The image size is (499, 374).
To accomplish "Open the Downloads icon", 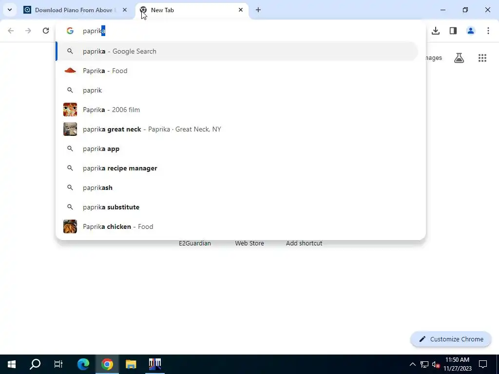I will point(436,31).
